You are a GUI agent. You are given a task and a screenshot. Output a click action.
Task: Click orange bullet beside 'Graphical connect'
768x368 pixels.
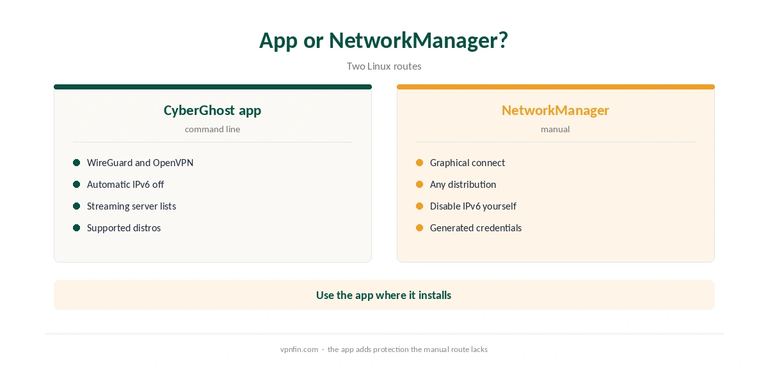(420, 163)
